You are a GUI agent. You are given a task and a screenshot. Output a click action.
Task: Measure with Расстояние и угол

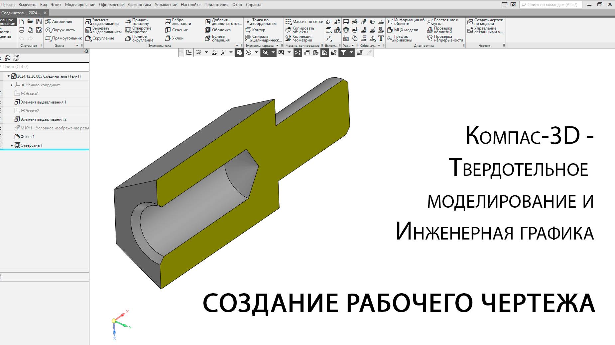(443, 22)
